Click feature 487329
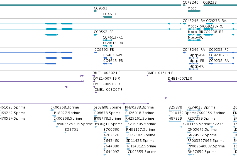Screen dimensions: 237x156 175,121
